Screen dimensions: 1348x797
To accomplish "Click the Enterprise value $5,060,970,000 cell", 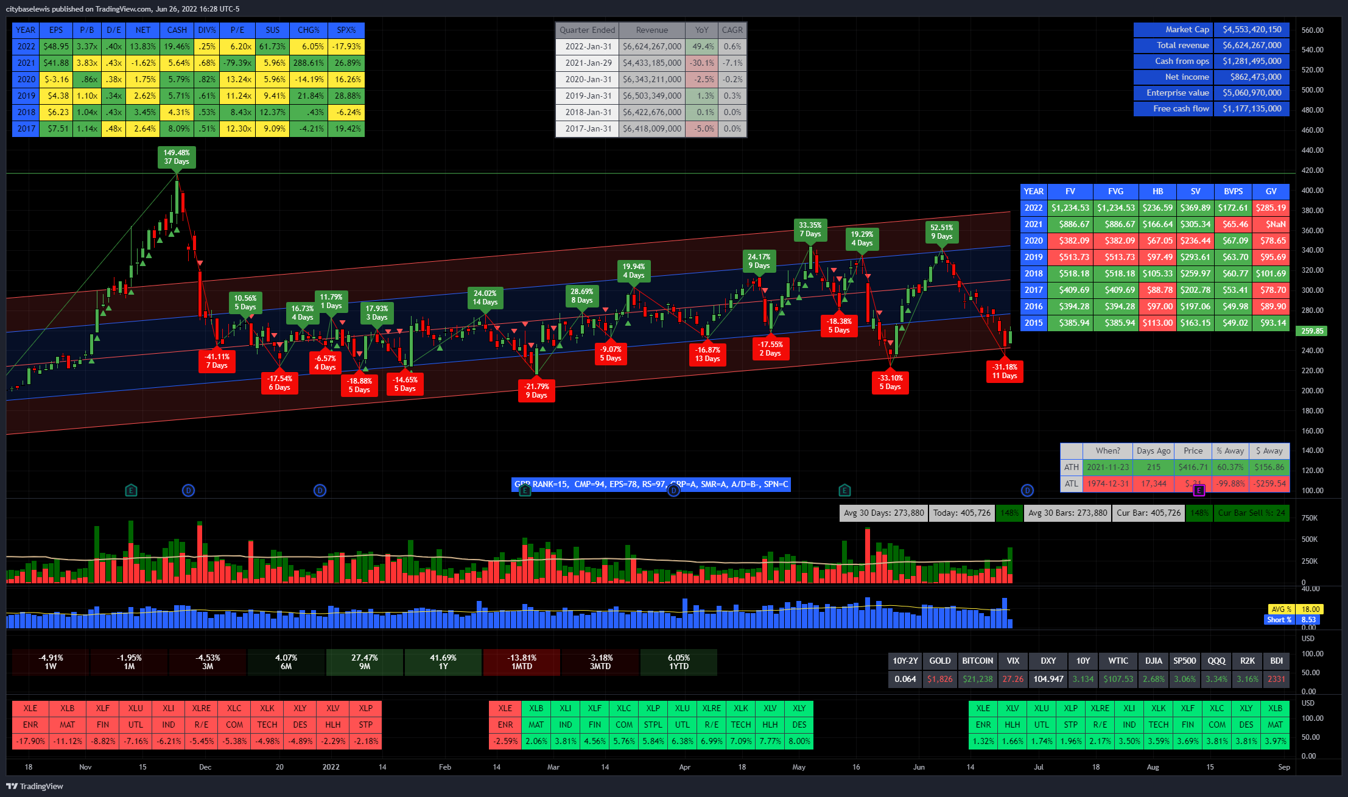I will 1252,93.
